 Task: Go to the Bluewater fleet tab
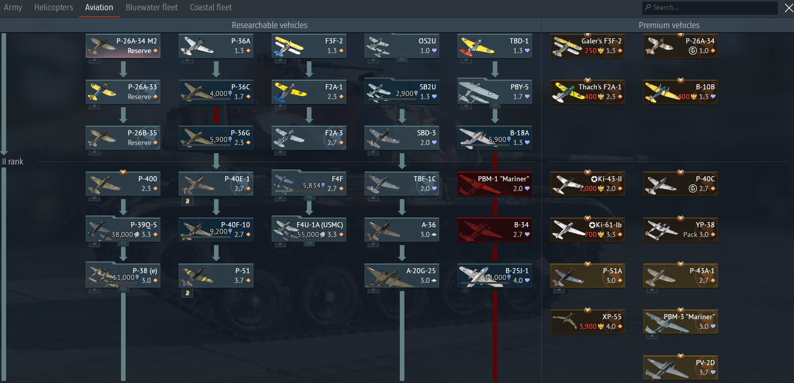tap(152, 8)
